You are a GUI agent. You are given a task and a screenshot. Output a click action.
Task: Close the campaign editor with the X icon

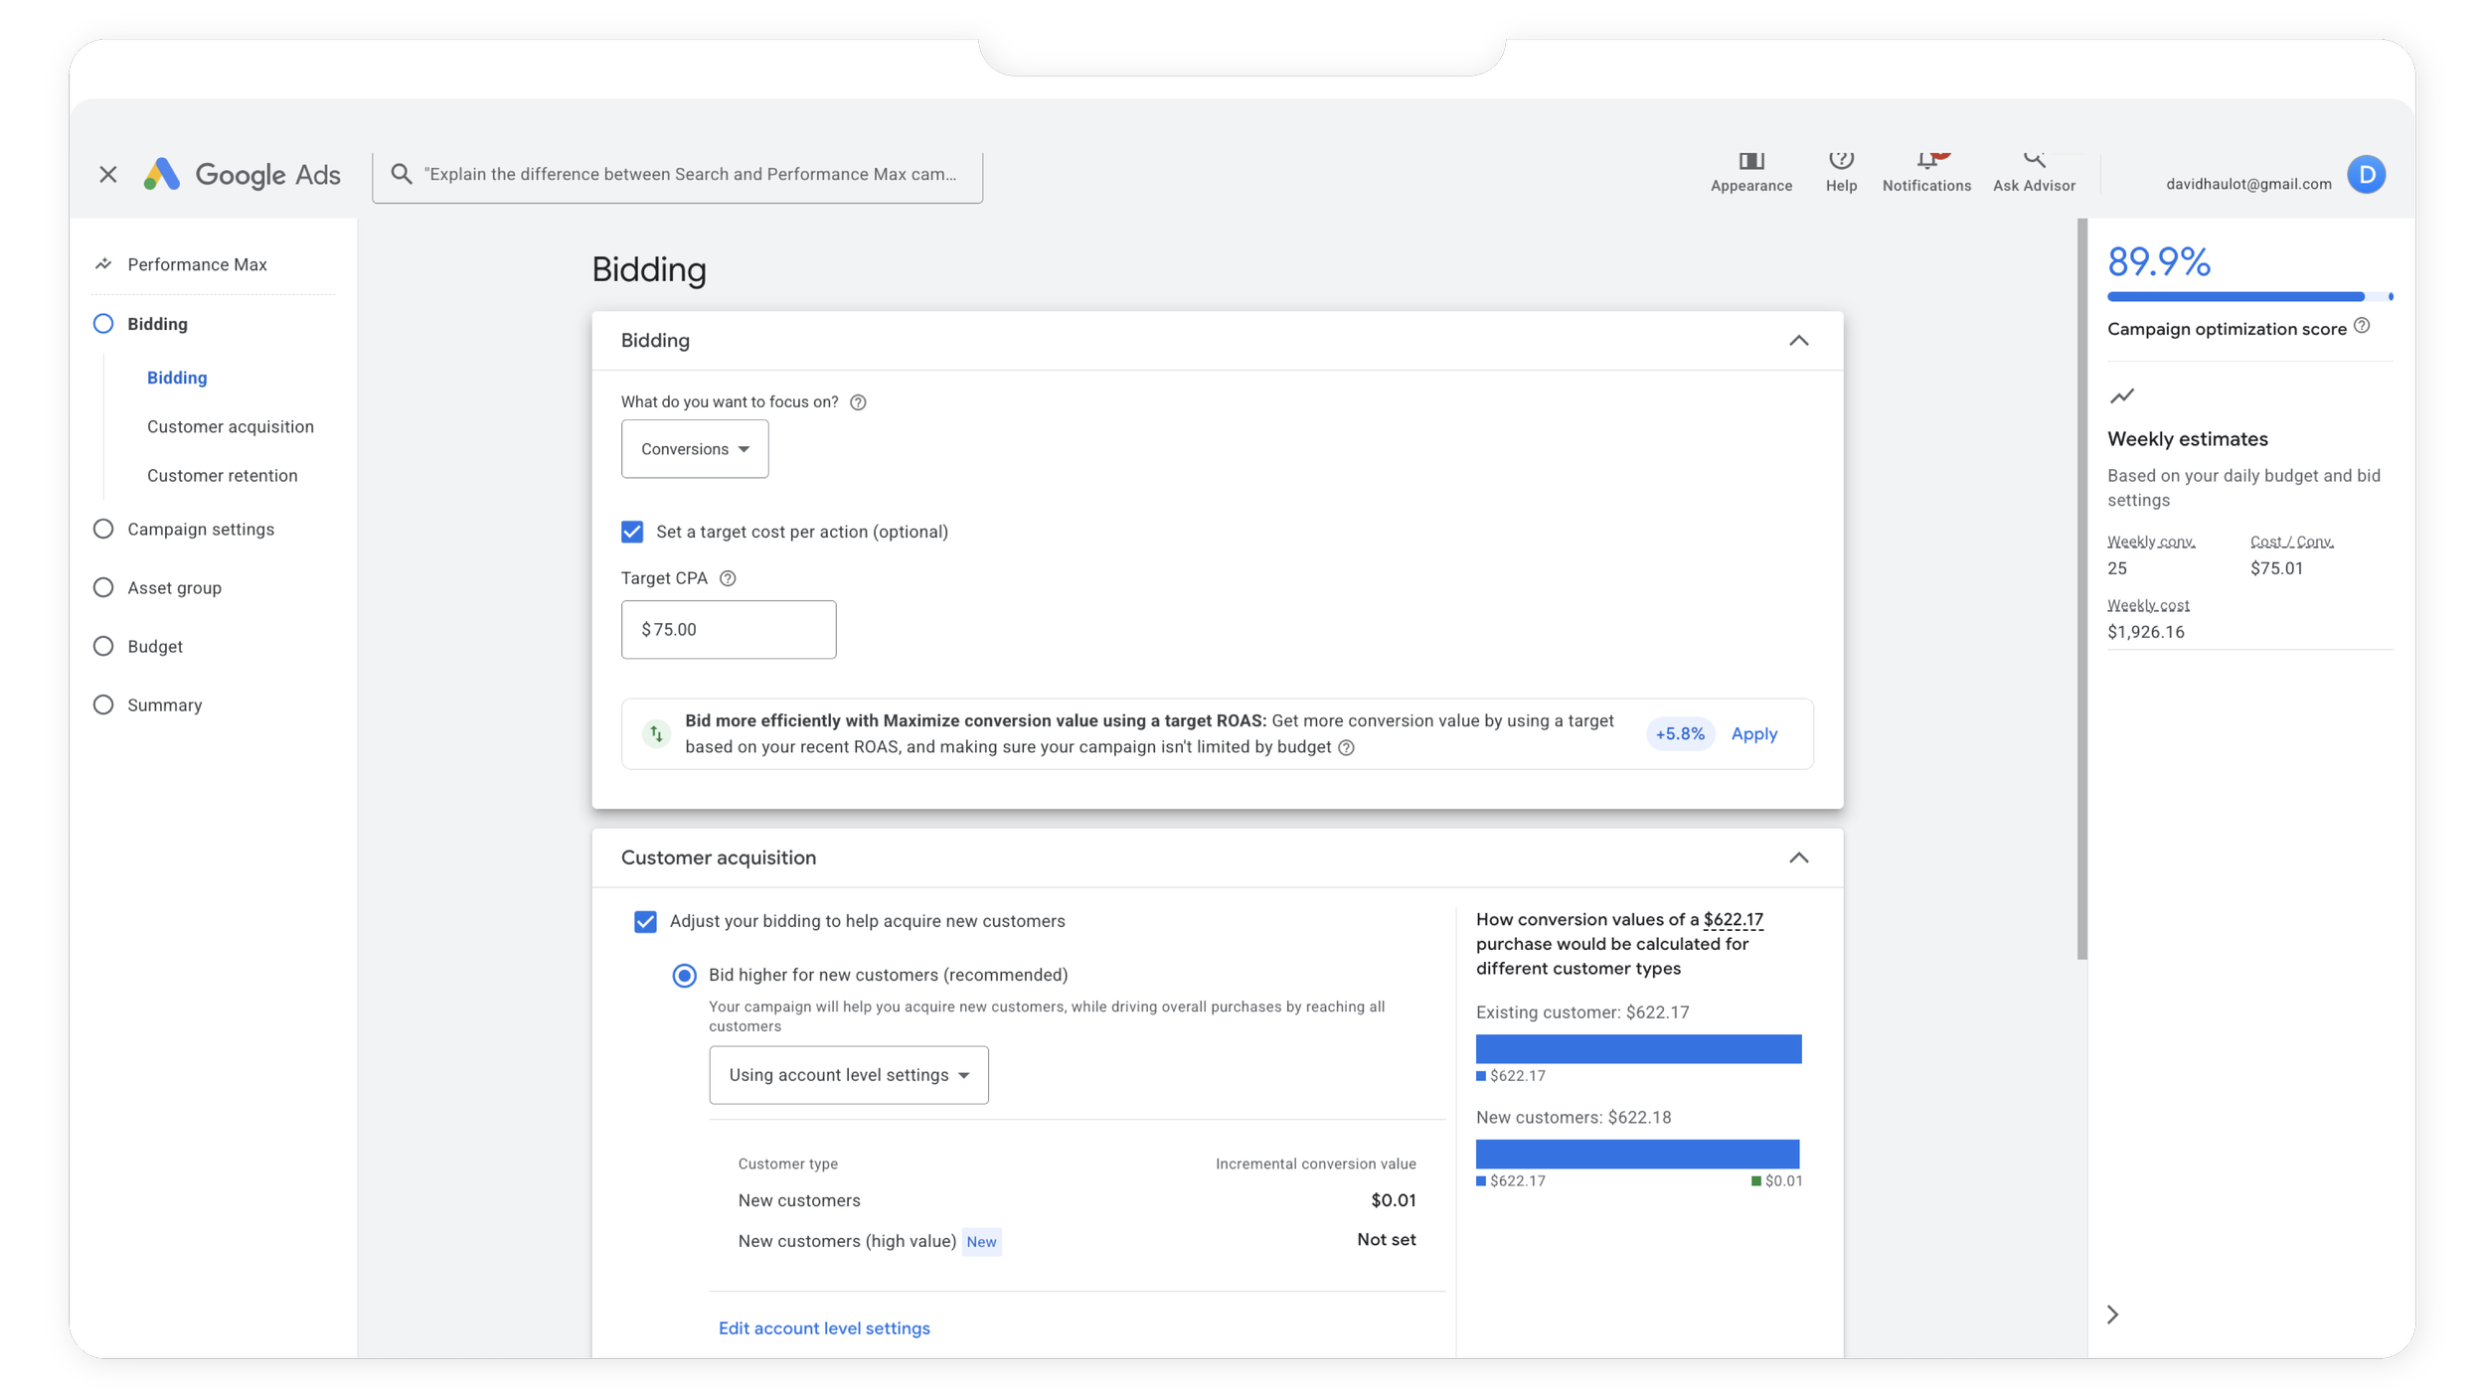tap(107, 175)
